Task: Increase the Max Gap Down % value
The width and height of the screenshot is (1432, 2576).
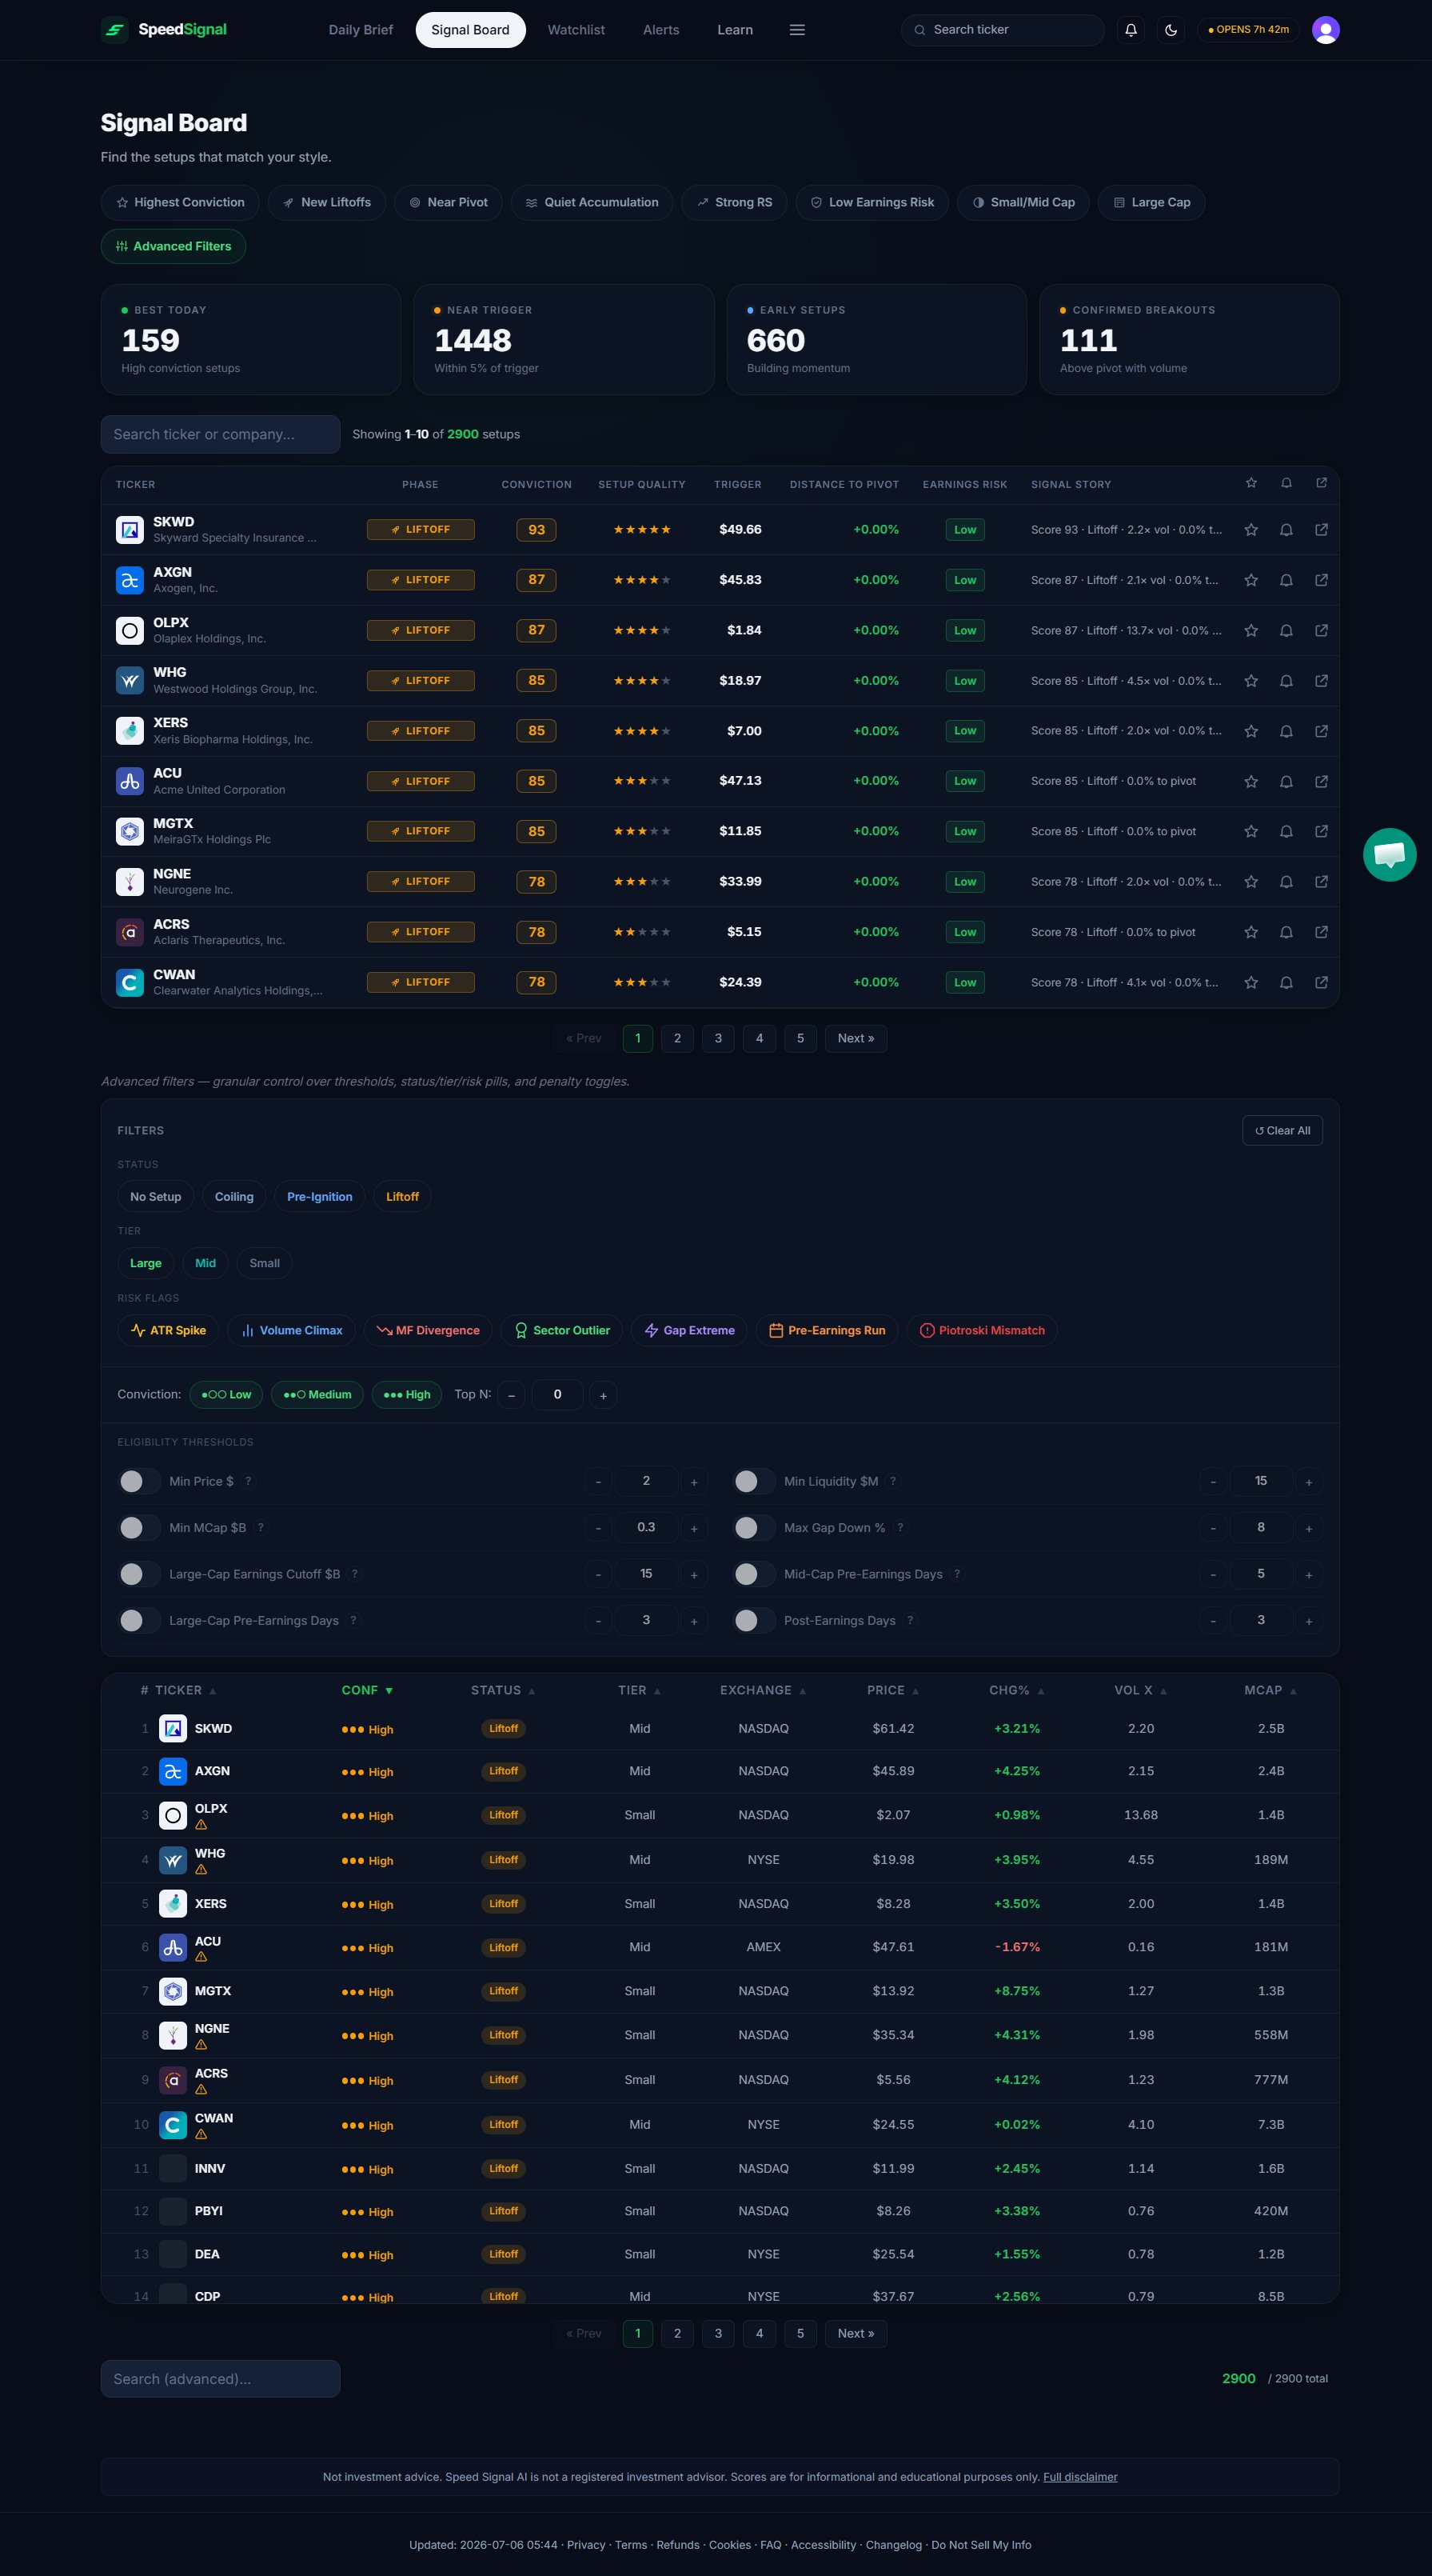Action: [1308, 1528]
